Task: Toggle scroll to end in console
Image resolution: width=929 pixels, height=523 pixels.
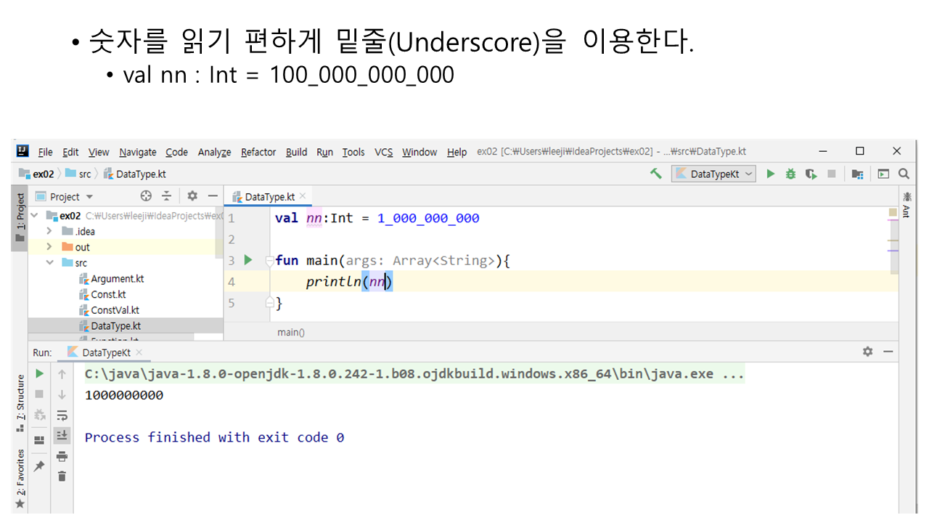Action: [62, 435]
